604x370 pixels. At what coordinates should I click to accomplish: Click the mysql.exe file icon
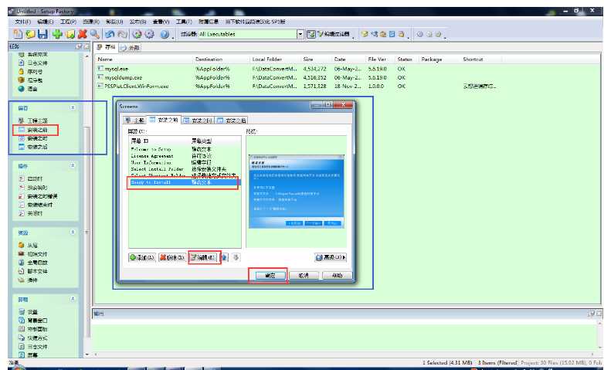click(x=100, y=68)
